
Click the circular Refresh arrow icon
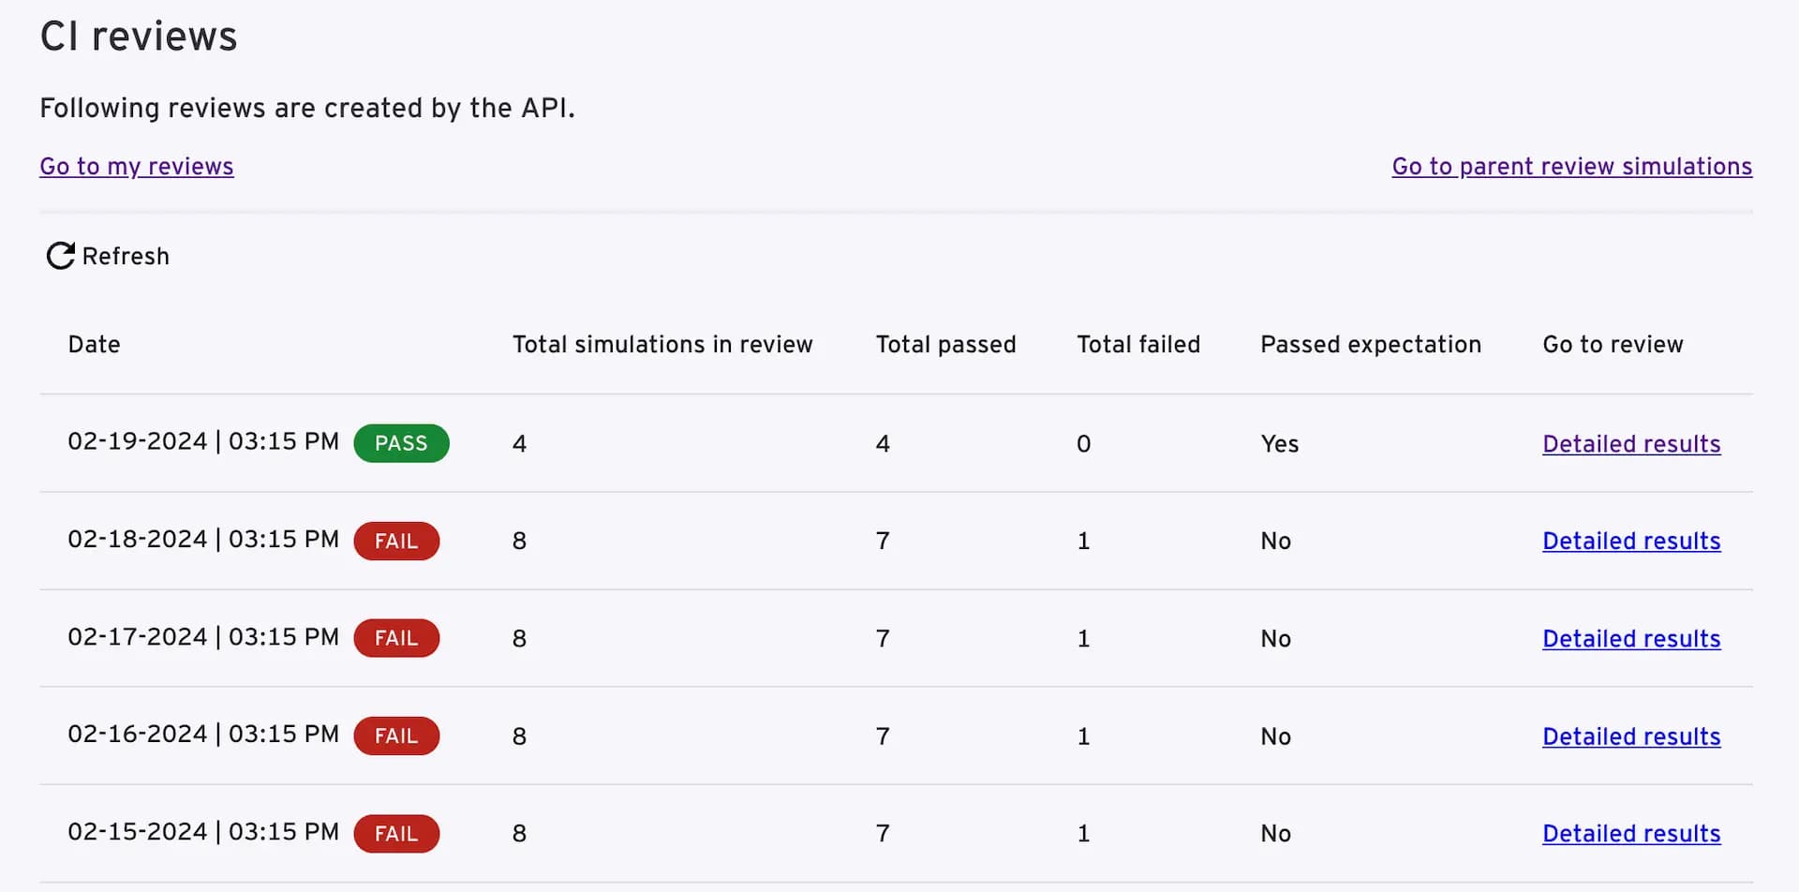click(61, 256)
